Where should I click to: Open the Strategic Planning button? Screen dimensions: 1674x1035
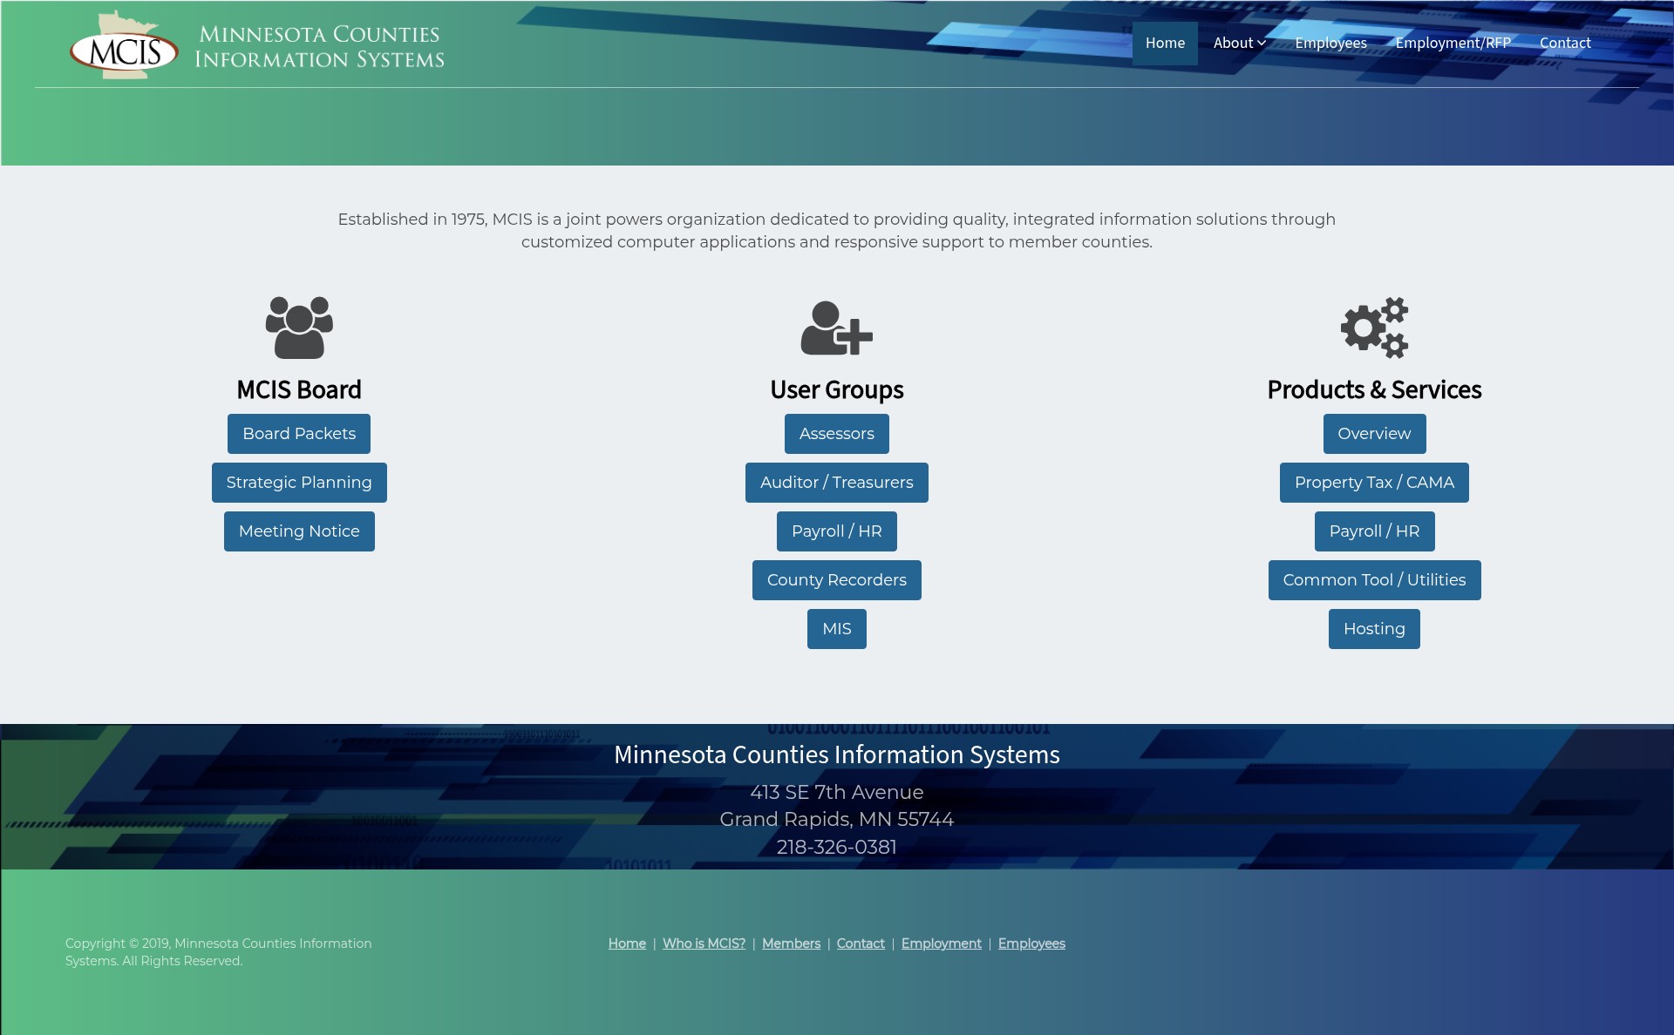point(299,483)
